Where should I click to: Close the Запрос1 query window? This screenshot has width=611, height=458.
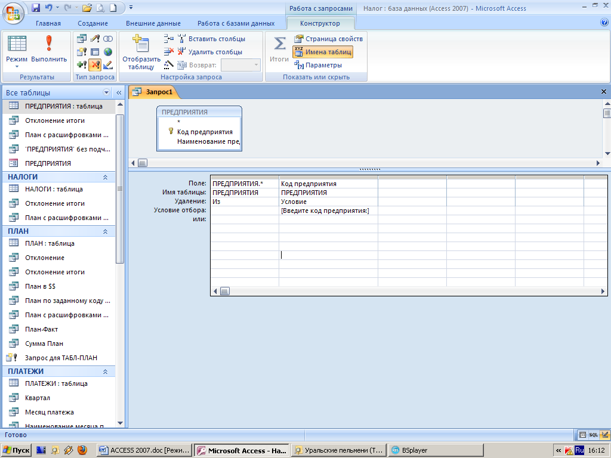[x=604, y=91]
